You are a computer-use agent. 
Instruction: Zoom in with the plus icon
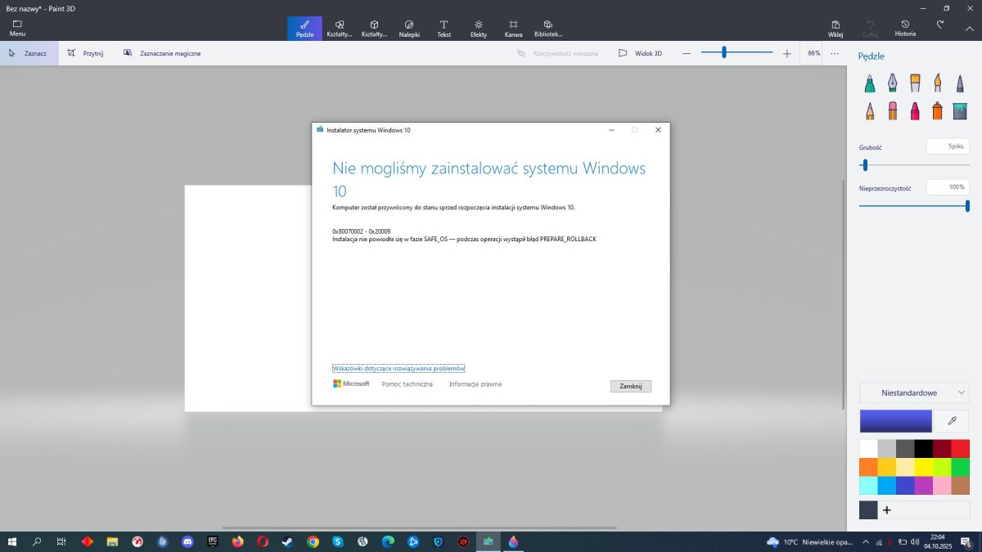coord(787,53)
